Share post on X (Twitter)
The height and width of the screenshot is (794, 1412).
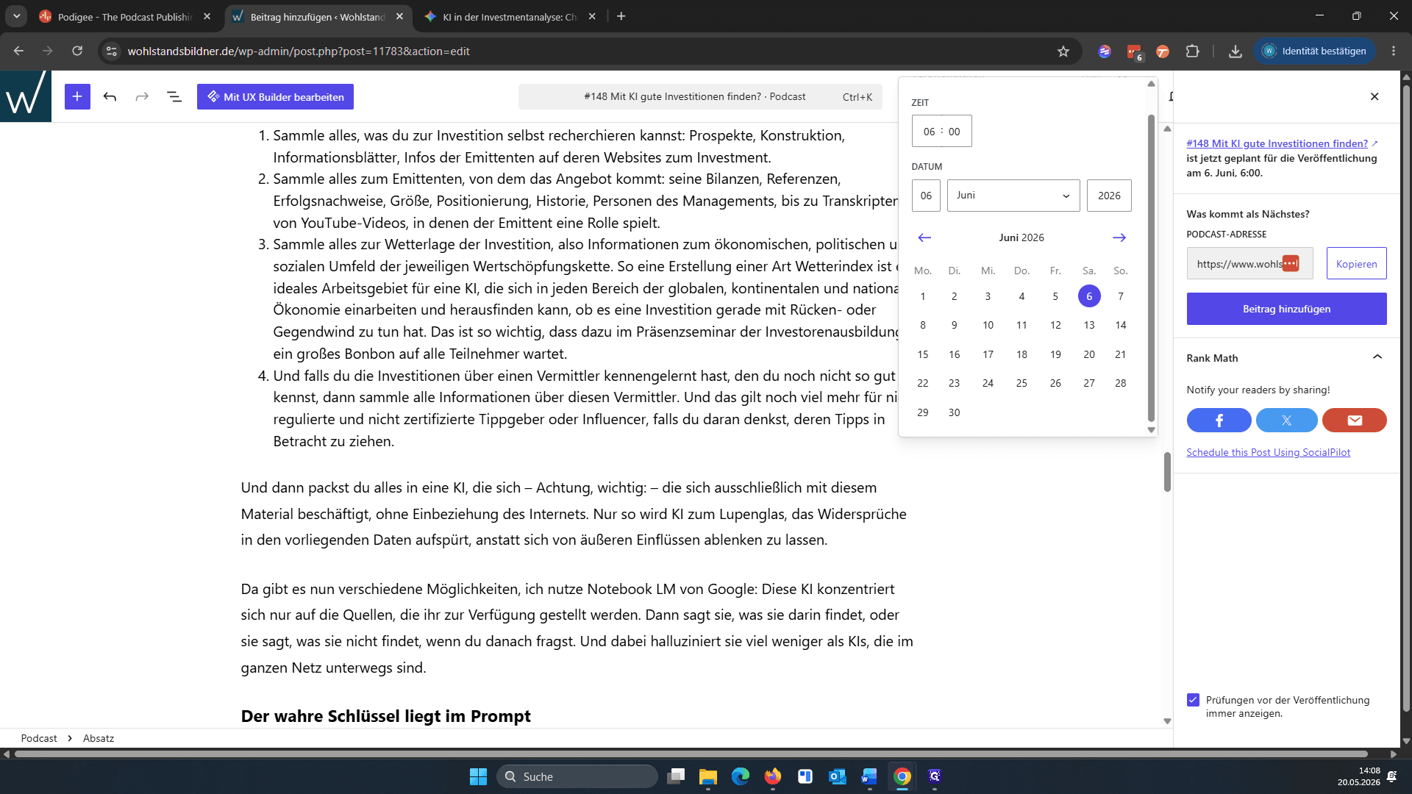pyautogui.click(x=1286, y=421)
